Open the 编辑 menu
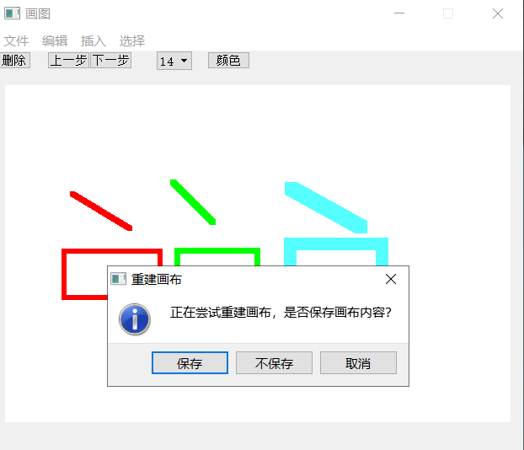The height and width of the screenshot is (450, 524). point(55,41)
